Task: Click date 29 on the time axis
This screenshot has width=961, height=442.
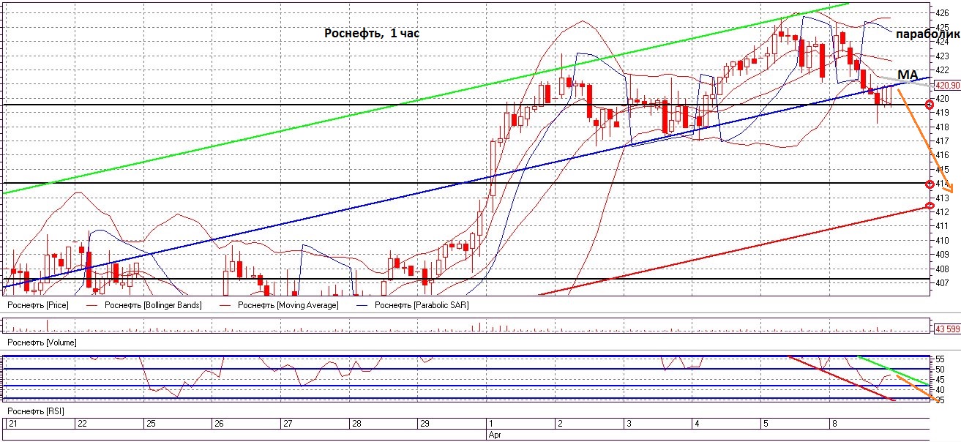Action: pyautogui.click(x=423, y=424)
